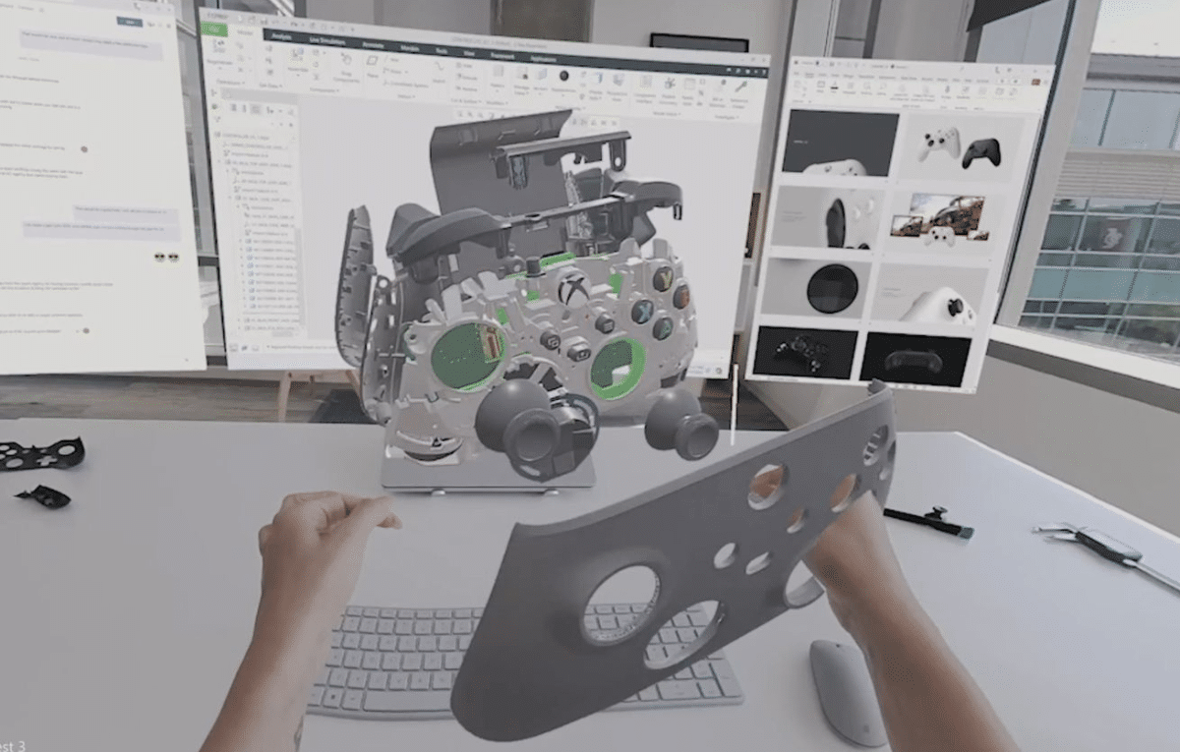This screenshot has height=752, width=1180.
Task: Click the Section tool icon
Action: (542, 75)
